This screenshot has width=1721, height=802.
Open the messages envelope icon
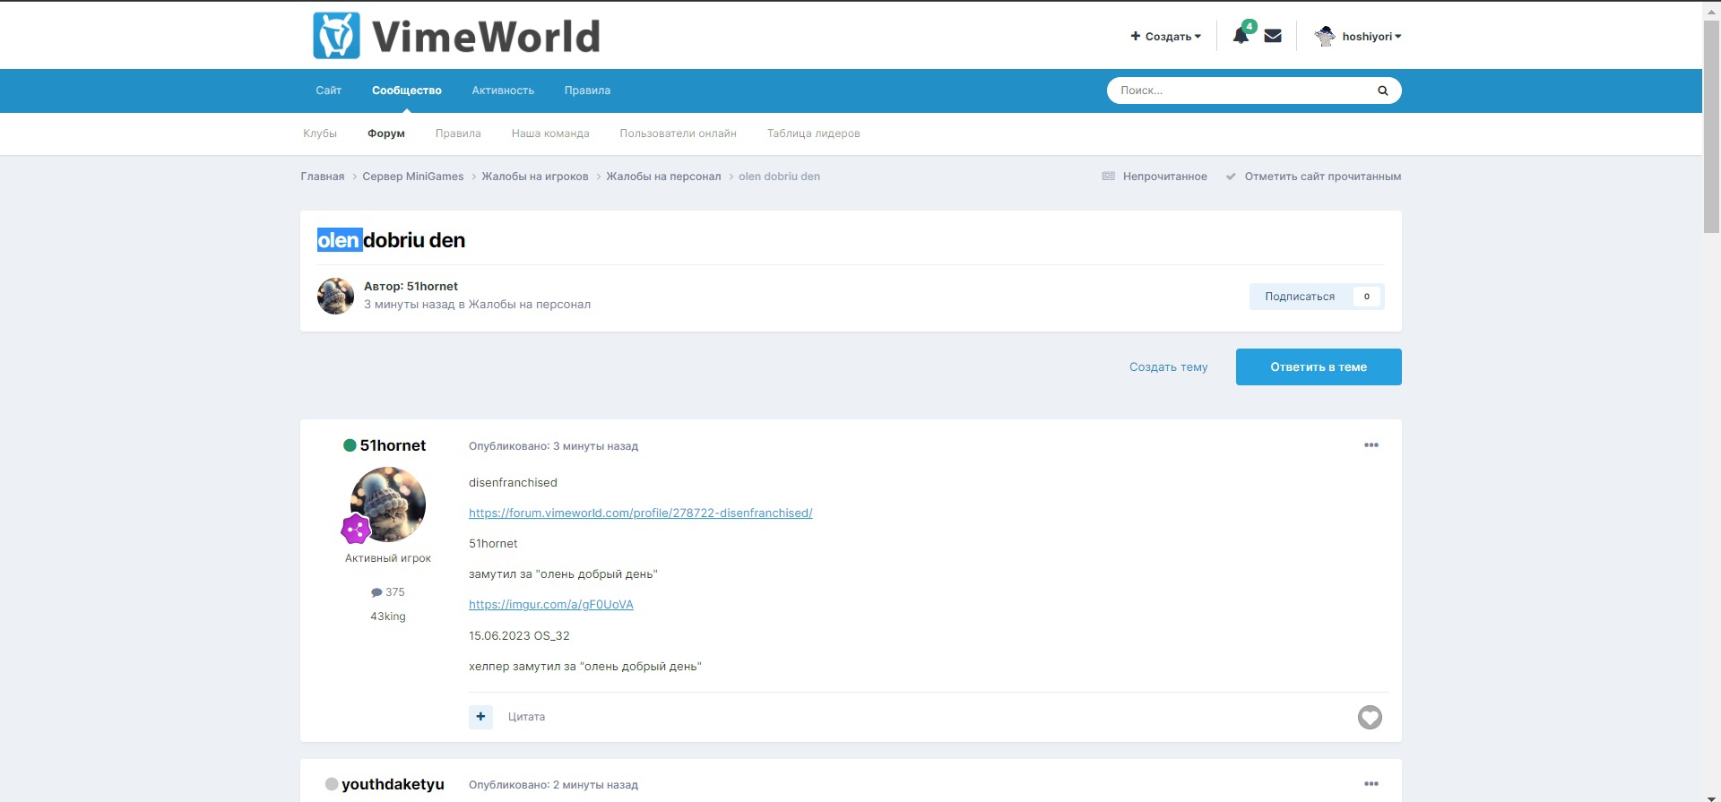[1273, 36]
